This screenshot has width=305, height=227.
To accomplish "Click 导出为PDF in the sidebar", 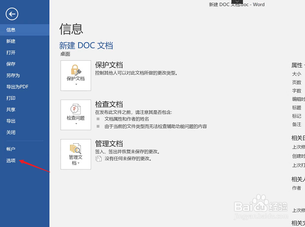I will [25, 87].
